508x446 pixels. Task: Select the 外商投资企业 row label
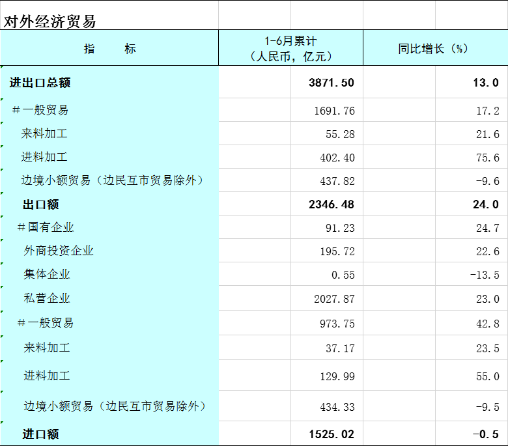tap(59, 251)
